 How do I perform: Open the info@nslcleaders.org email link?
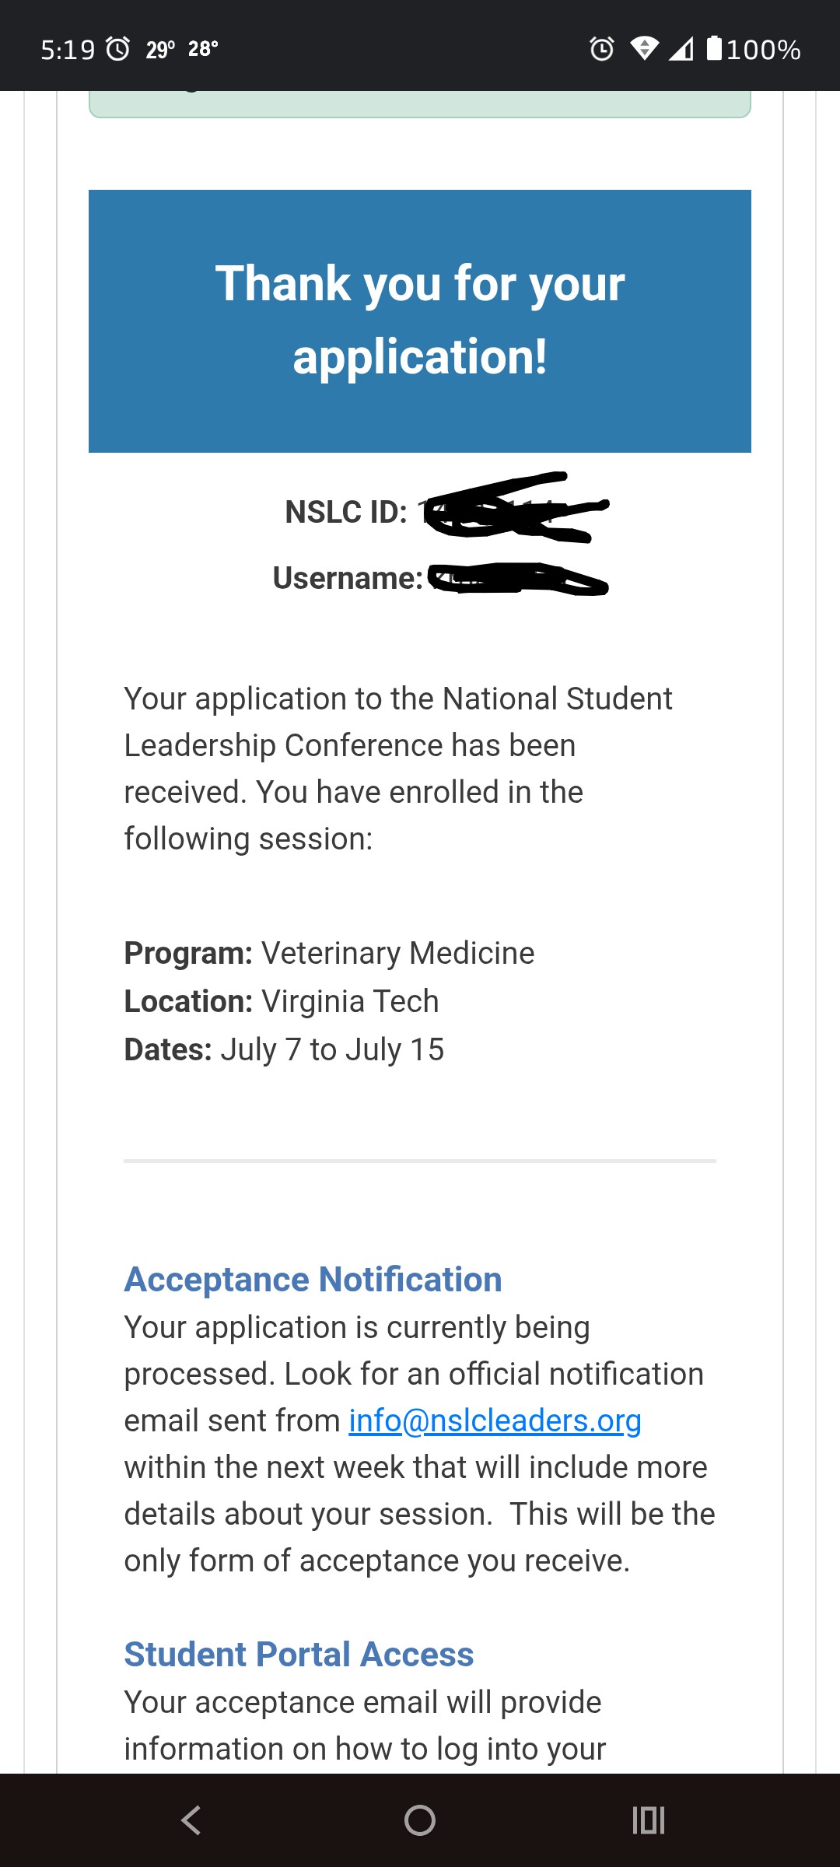[x=495, y=1420]
